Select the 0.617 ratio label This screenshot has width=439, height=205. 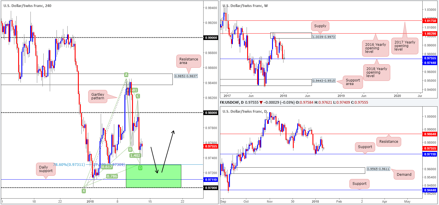click(x=107, y=167)
